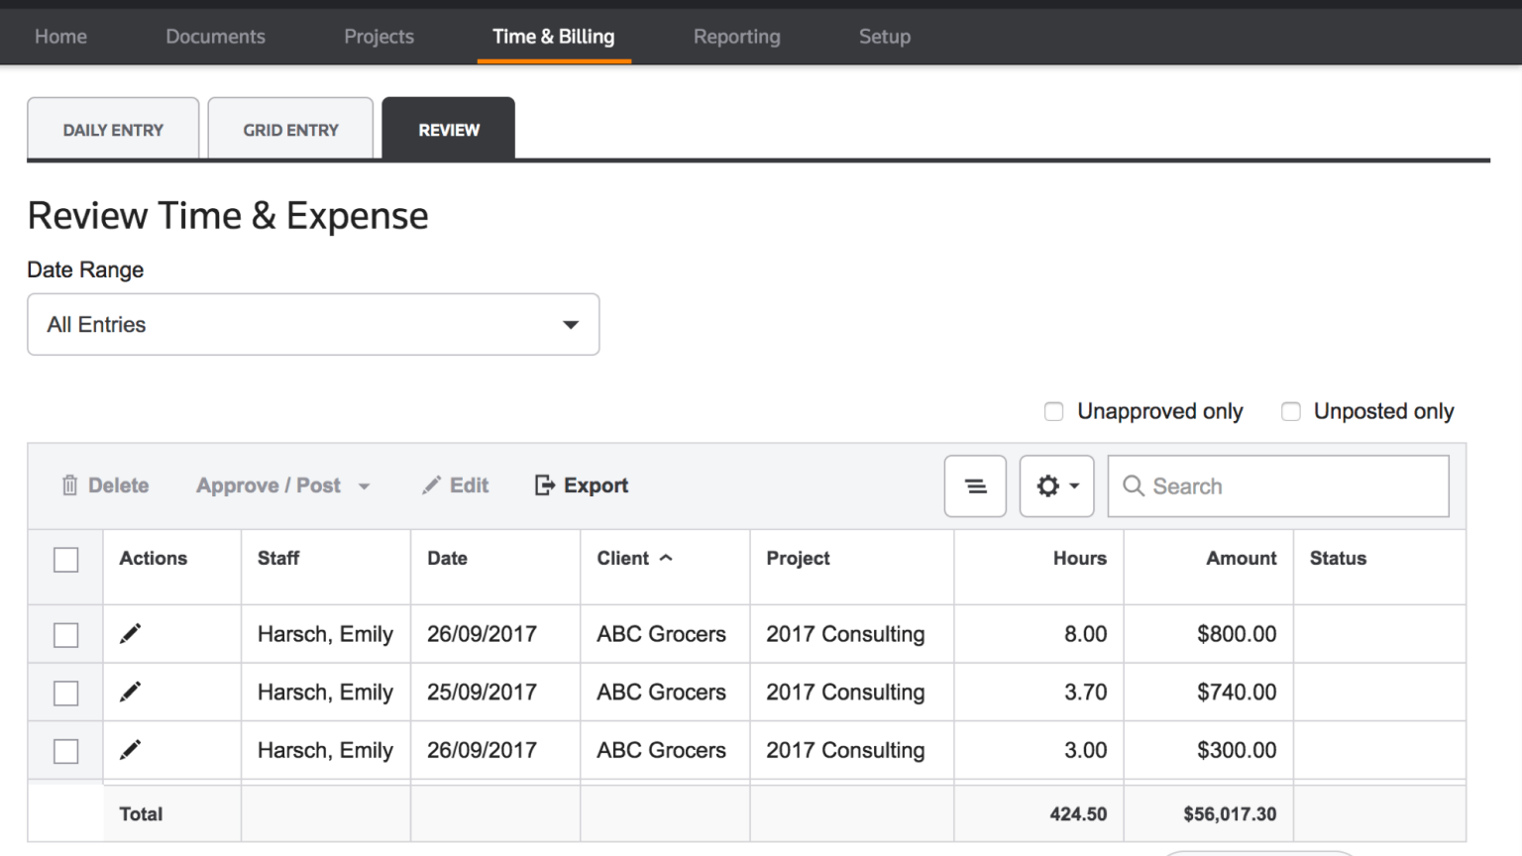Switch to the Grid Entry tab
The height and width of the screenshot is (856, 1522).
[x=289, y=129]
